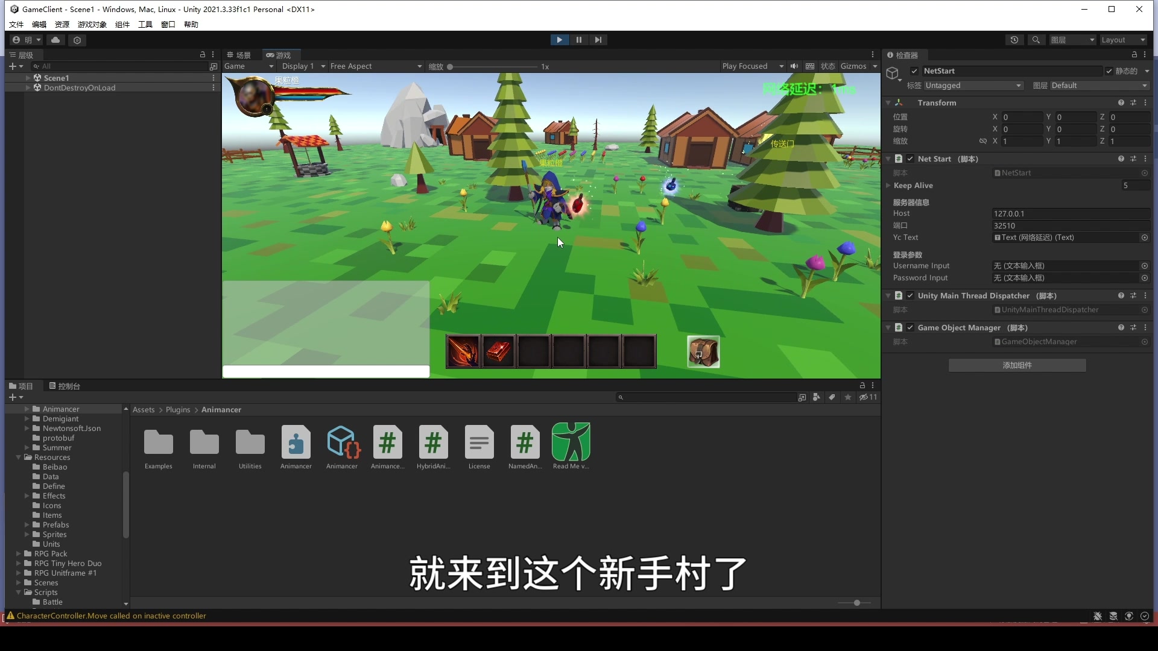Expand the Keep Alive property
The image size is (1158, 651).
(x=888, y=185)
